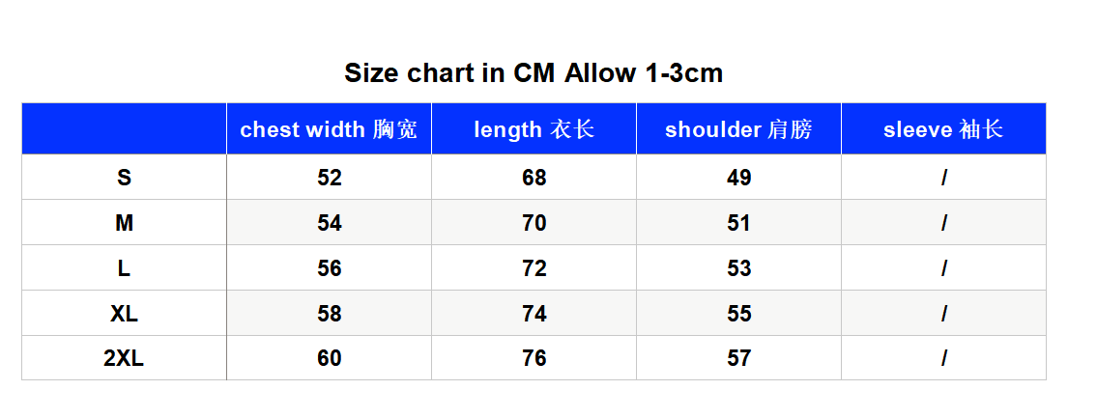Click the length value 76 for 2XL

pos(534,358)
